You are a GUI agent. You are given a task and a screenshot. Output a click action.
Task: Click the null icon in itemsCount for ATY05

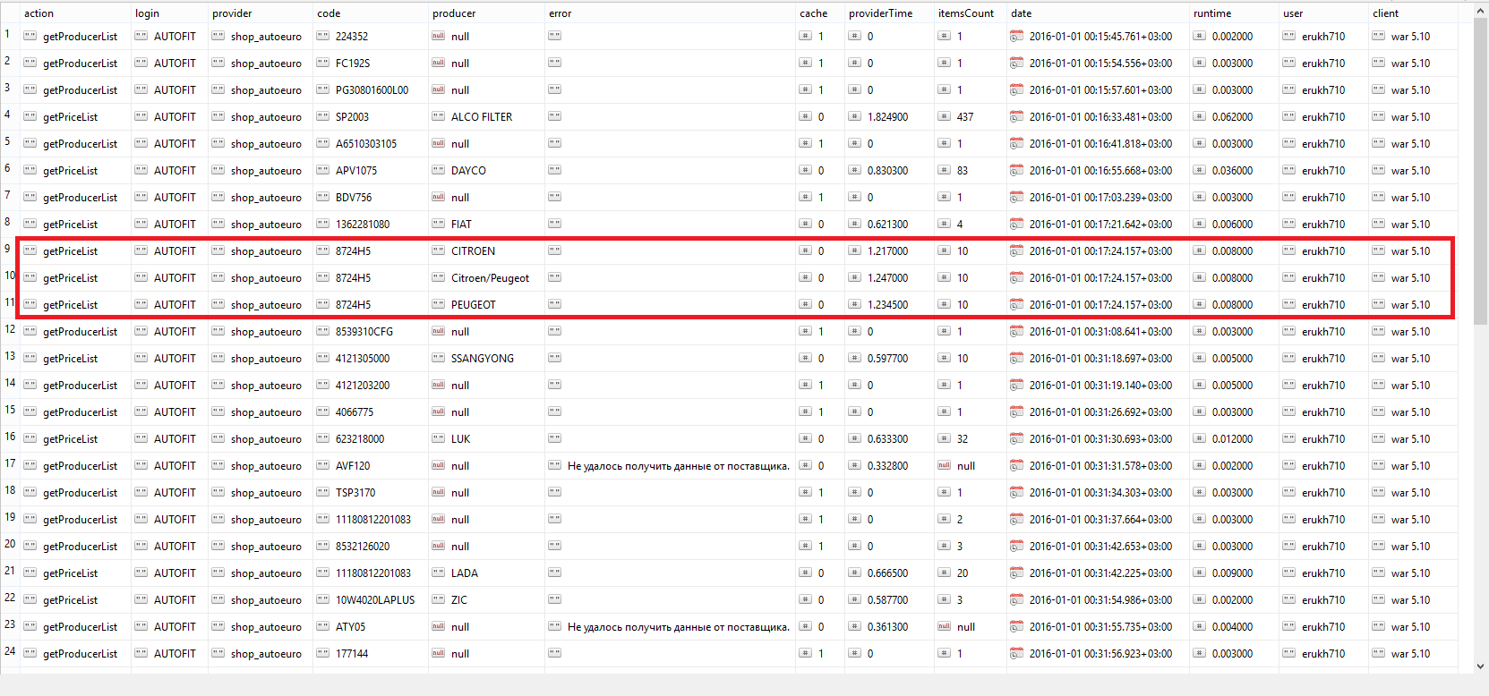pos(944,627)
